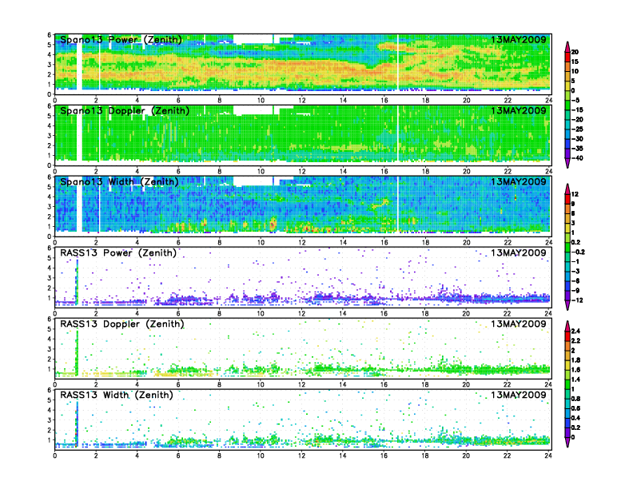Click the '2.2' label on bottom colorbar
Screen dimensions: 633x489
point(575,340)
